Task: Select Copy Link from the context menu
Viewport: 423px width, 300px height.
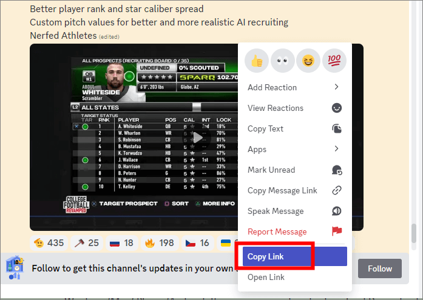Action: click(x=294, y=256)
